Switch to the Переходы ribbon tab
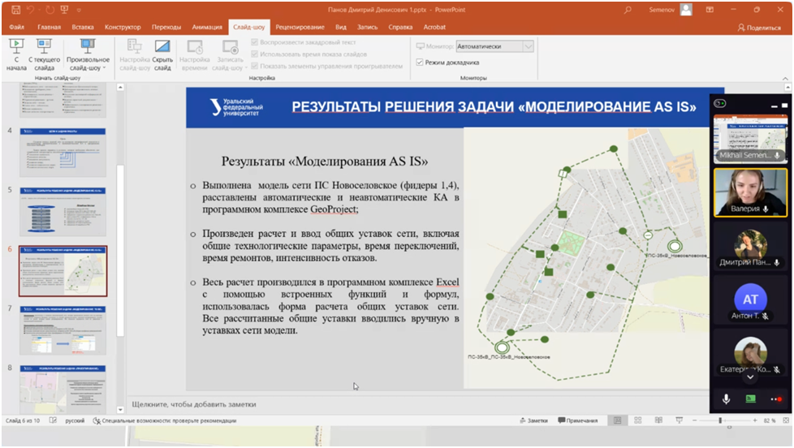This screenshot has height=448, width=794. tap(166, 27)
